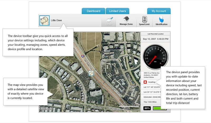This screenshot has width=211, height=123.
Task: Click the Sep 12, 2007 5:46:23 PM timestamp
Action: point(156,39)
